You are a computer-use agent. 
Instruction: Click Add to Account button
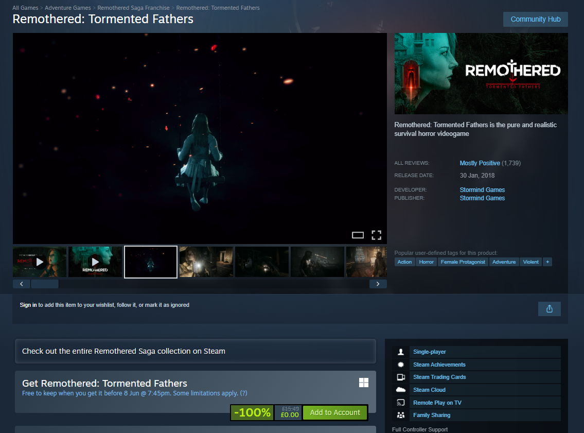click(335, 412)
